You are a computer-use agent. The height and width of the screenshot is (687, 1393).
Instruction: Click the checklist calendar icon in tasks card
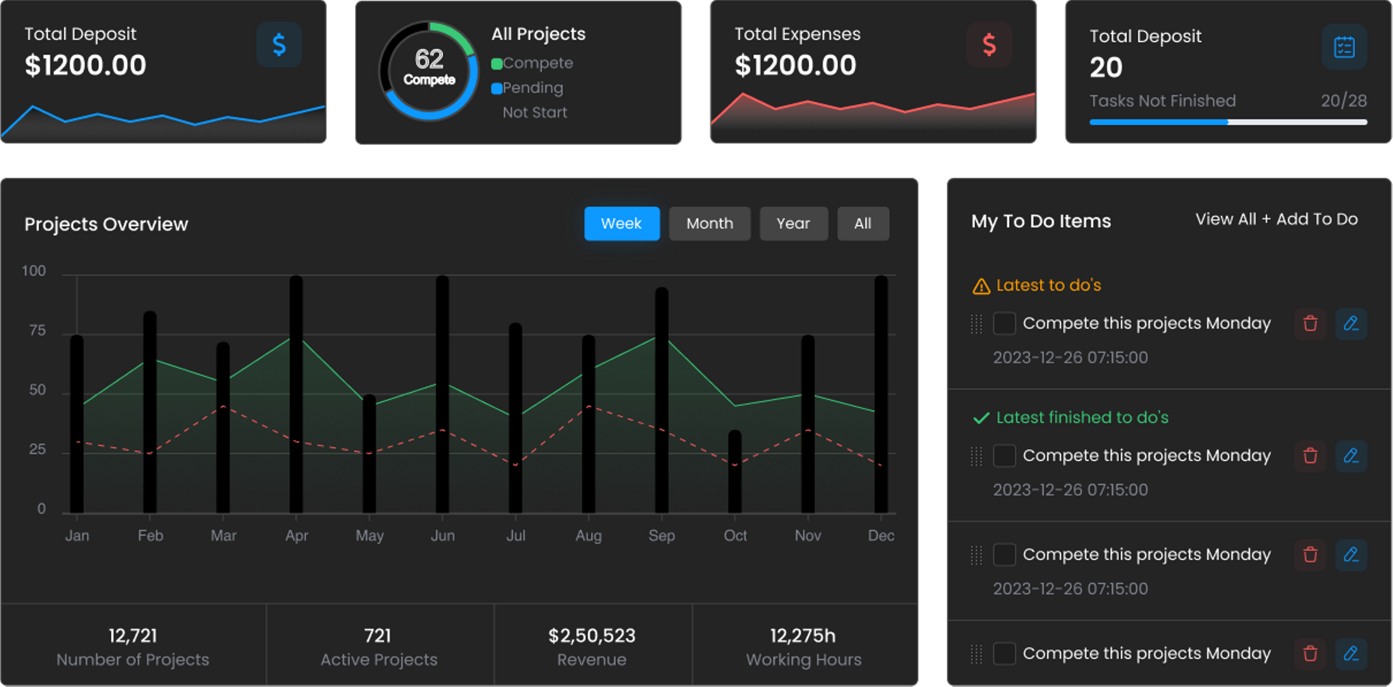tap(1344, 47)
